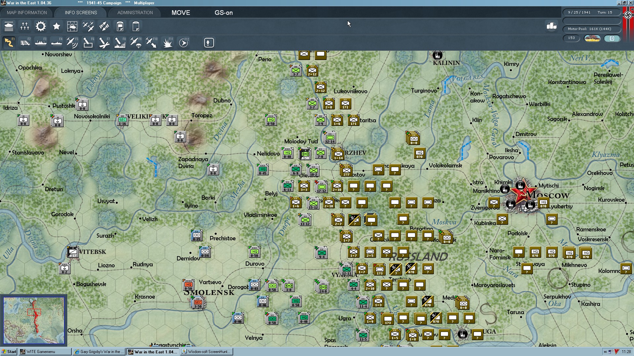This screenshot has width=634, height=356.
Task: Select the 13-5 unit near Spas Demensk
Action: point(363,335)
